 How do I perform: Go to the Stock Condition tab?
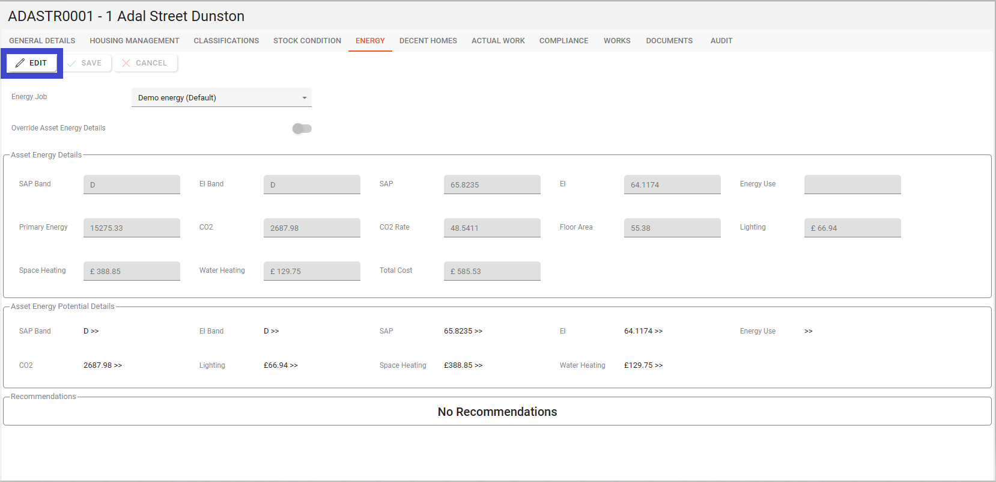coord(307,41)
